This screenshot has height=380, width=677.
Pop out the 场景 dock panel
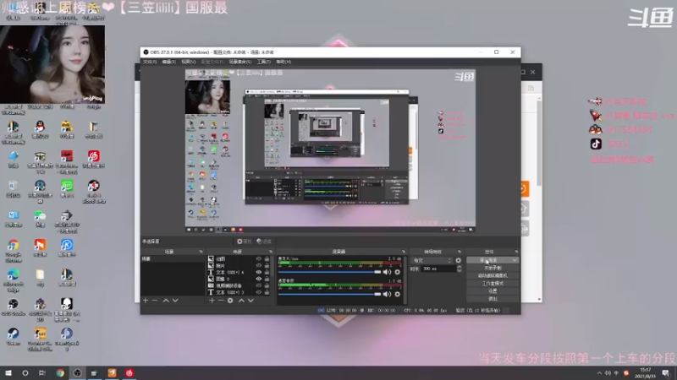coord(201,252)
